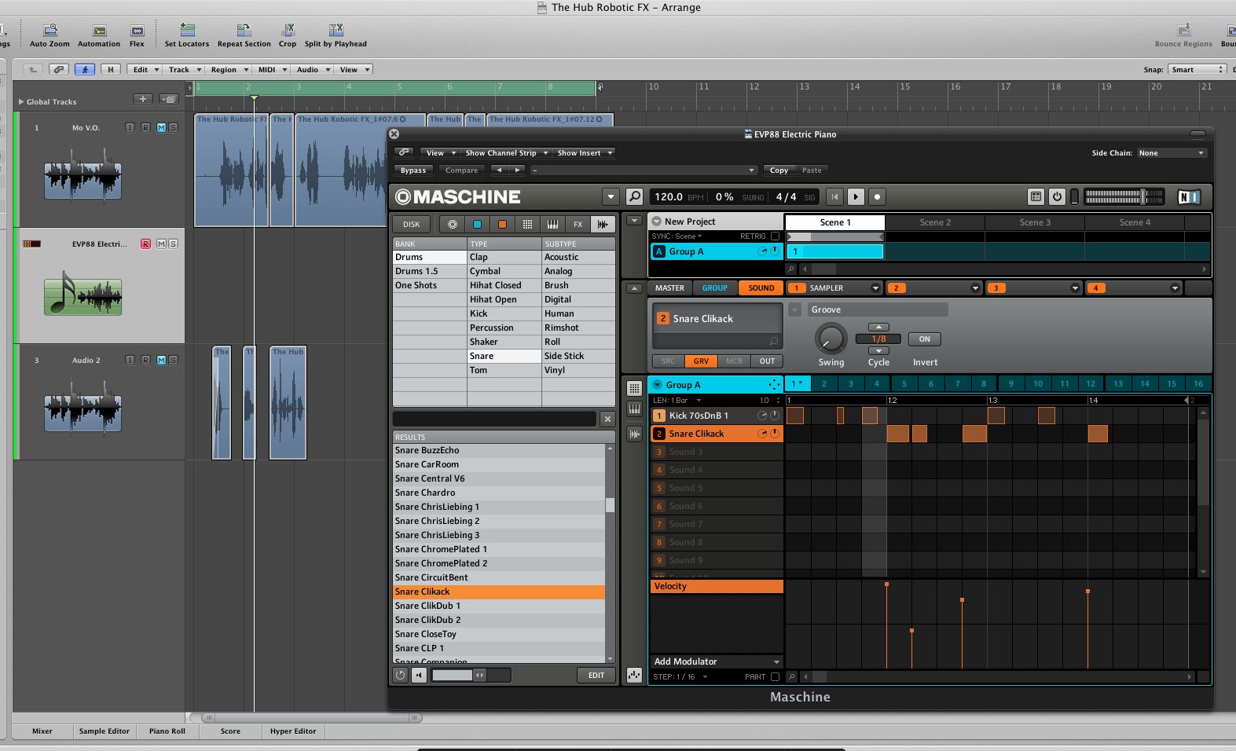Click the plugin Compare button

pos(461,170)
